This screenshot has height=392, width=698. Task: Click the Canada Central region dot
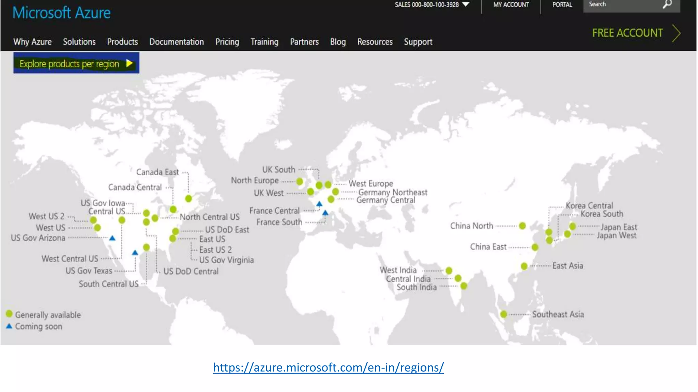click(x=173, y=209)
